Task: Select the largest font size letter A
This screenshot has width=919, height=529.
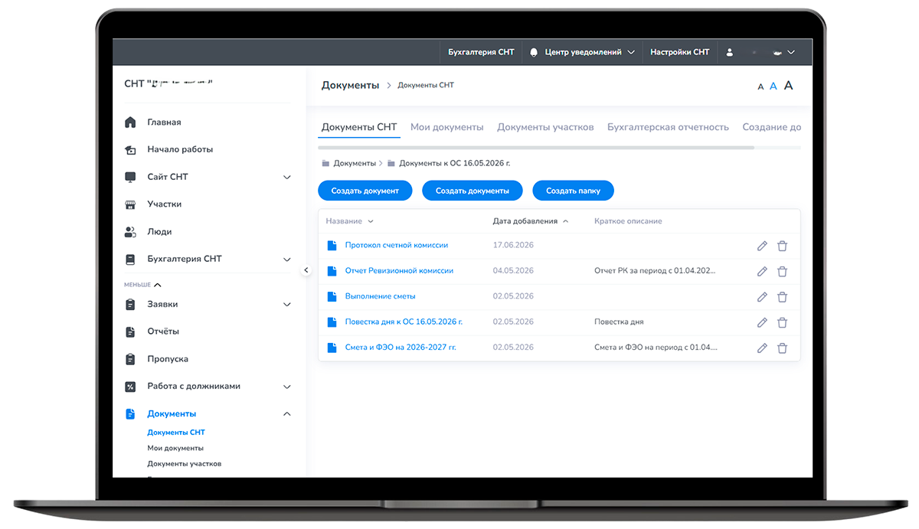Action: [788, 86]
